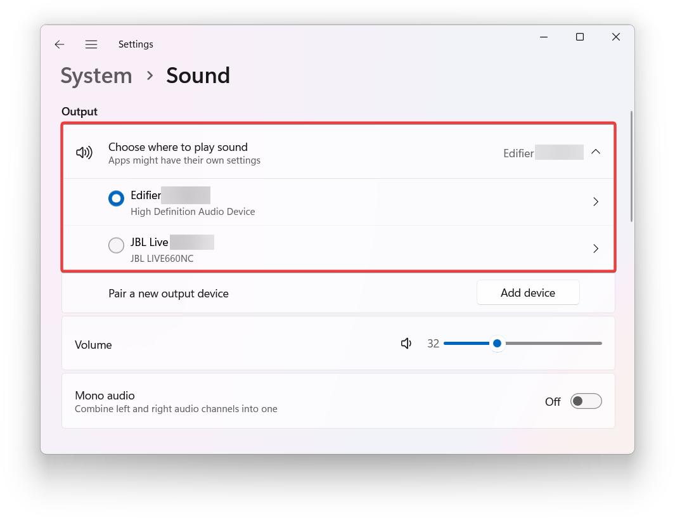Click the 'JBL LIVE660NC' device subtitle
This screenshot has height=518, width=675.
coord(162,258)
